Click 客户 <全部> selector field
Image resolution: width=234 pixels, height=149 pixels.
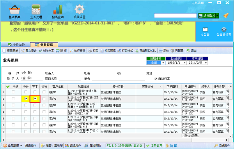tap(32, 73)
